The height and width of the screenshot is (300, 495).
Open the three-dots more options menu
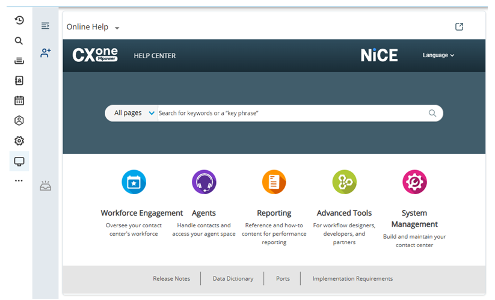point(19,180)
